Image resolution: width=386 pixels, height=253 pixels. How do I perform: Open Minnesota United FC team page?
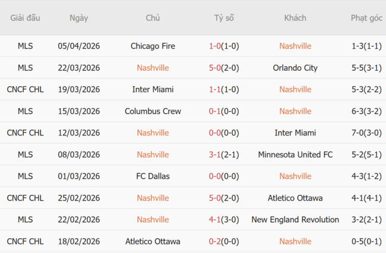point(295,154)
